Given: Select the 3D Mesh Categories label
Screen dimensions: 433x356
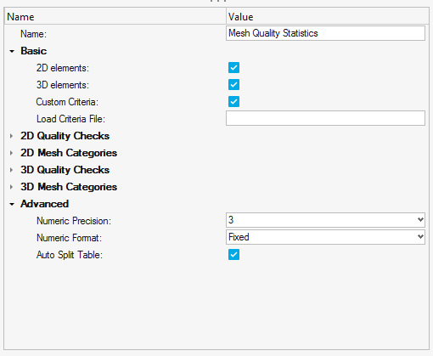Looking at the screenshot, I should coord(69,187).
